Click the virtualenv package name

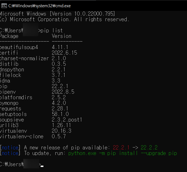13,131
